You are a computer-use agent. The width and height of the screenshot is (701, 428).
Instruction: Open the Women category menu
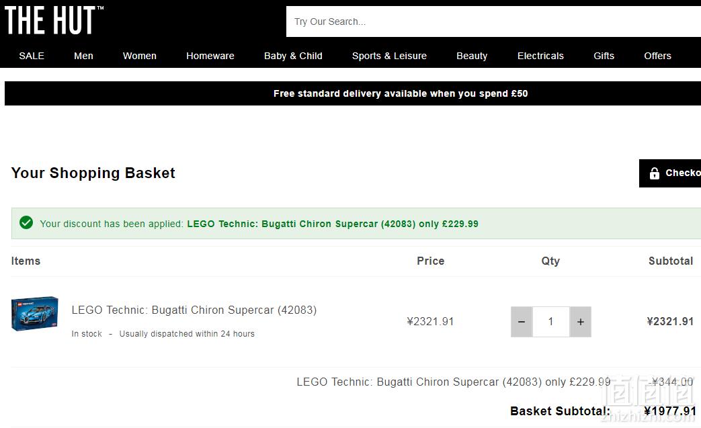tap(140, 56)
